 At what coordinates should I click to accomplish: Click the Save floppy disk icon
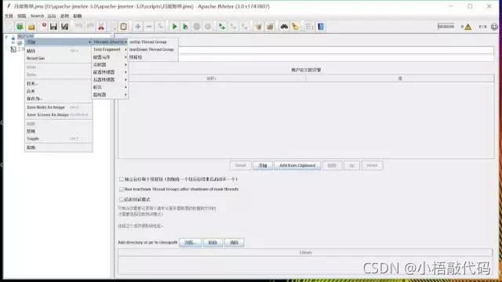coord(53,27)
